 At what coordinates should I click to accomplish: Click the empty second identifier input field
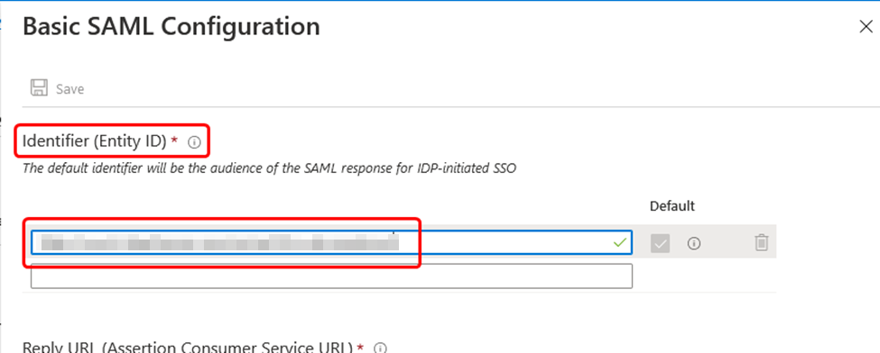point(331,276)
